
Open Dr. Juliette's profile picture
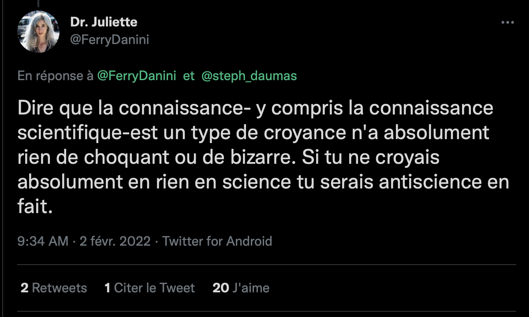(x=38, y=32)
